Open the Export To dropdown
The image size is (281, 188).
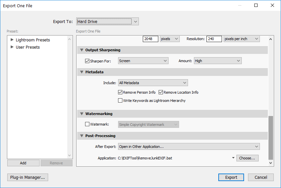pos(107,21)
